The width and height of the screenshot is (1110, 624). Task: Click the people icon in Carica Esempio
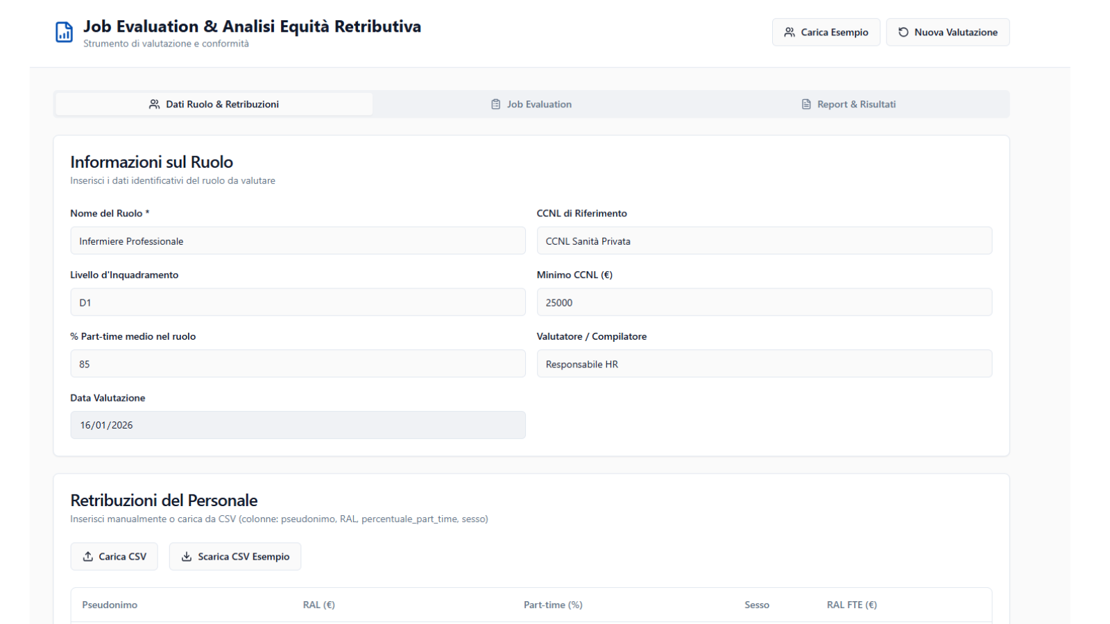789,33
